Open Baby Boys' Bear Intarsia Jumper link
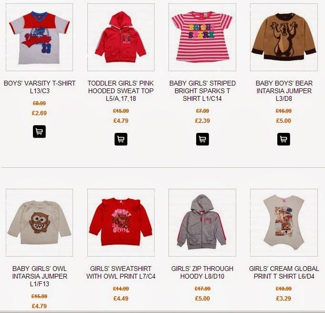This screenshot has width=325, height=313. pyautogui.click(x=284, y=91)
